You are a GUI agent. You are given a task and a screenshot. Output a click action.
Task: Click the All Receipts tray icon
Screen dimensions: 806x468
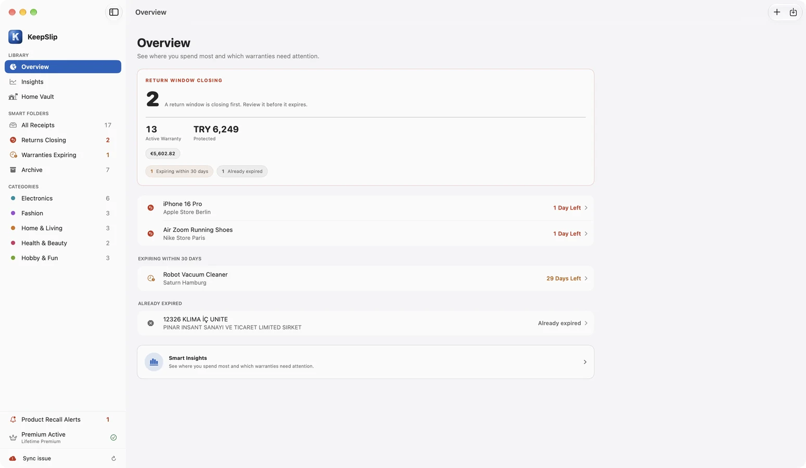13,125
